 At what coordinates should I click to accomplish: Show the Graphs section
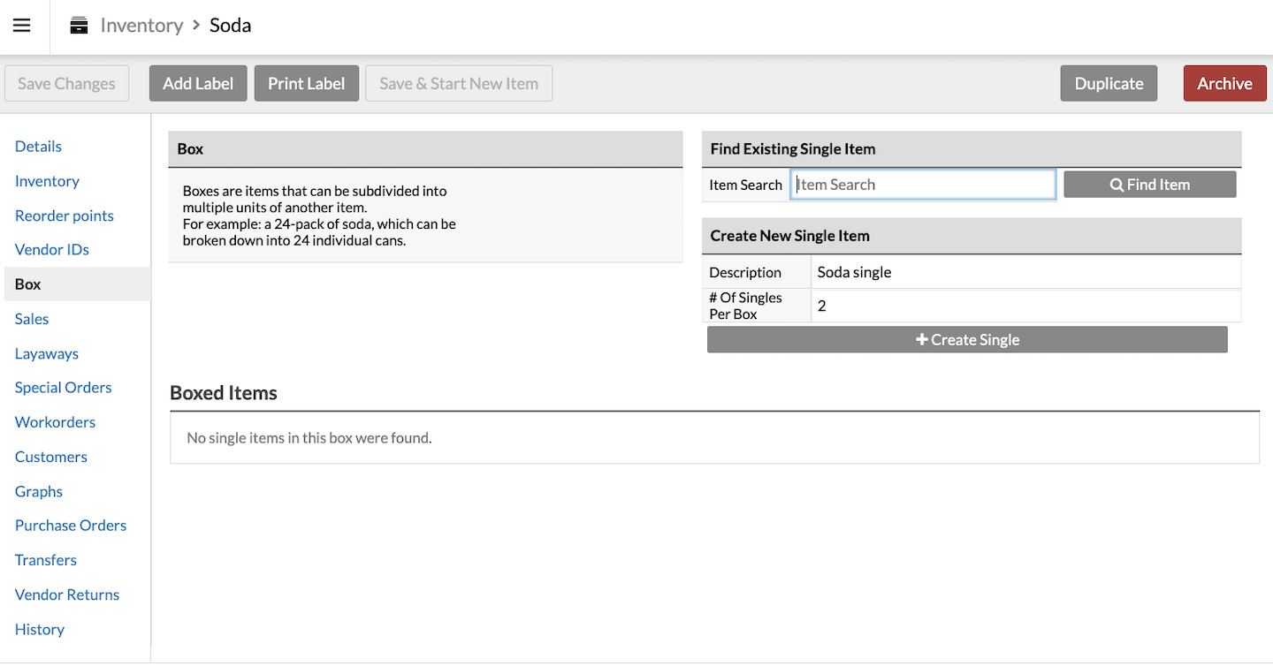tap(39, 491)
